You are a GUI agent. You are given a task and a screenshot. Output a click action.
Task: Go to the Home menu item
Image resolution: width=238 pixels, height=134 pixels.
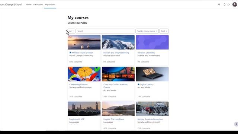29,4
